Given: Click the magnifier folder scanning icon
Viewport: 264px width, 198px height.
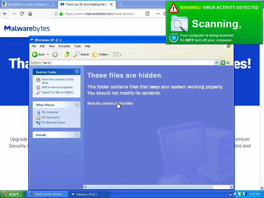Looking at the screenshot, I should pyautogui.click(x=179, y=24).
